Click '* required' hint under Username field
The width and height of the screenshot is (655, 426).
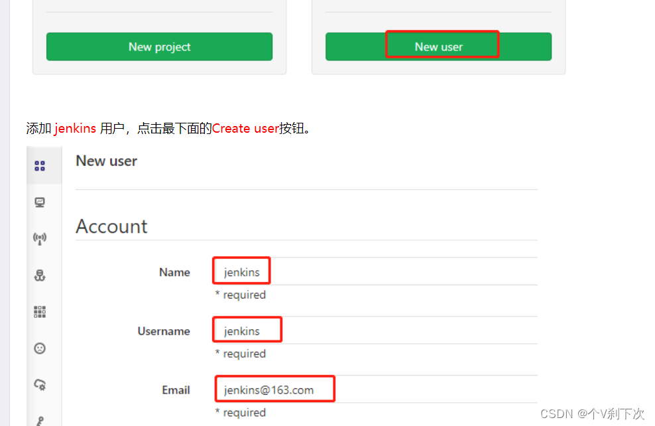pyautogui.click(x=240, y=354)
